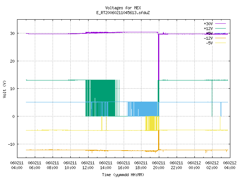Click the solid green +12V dropout block
Screen dimensions: 237x178
103,98
